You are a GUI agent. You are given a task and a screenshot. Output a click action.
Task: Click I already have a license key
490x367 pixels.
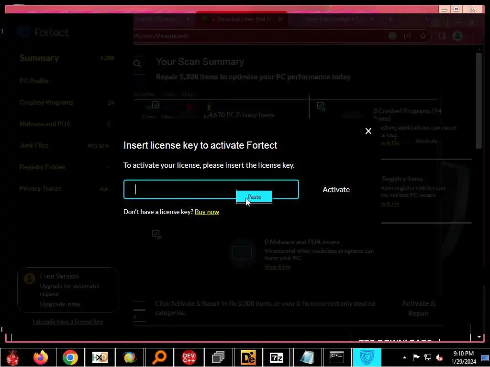(x=68, y=322)
